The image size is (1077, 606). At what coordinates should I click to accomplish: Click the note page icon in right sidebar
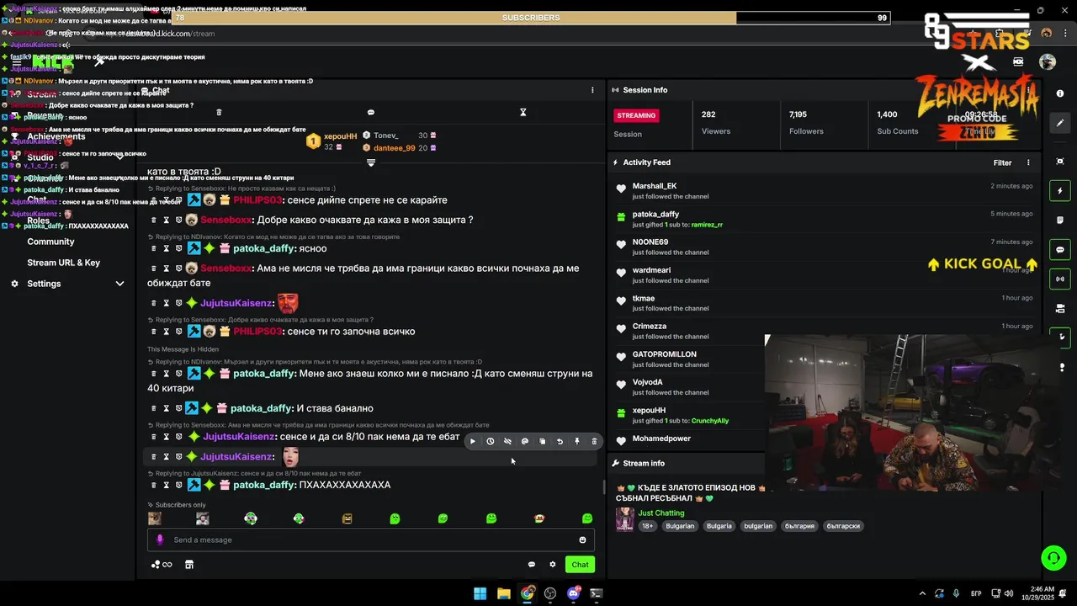[1060, 221]
